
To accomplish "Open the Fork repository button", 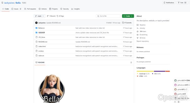I will [x=181, y=3].
